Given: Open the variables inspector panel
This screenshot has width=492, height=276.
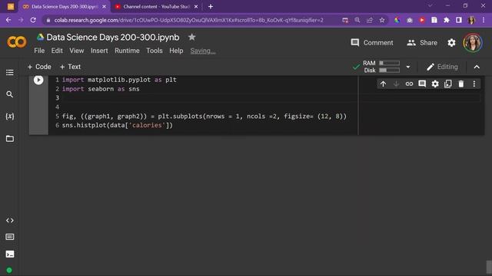Looking at the screenshot, I should [10, 117].
